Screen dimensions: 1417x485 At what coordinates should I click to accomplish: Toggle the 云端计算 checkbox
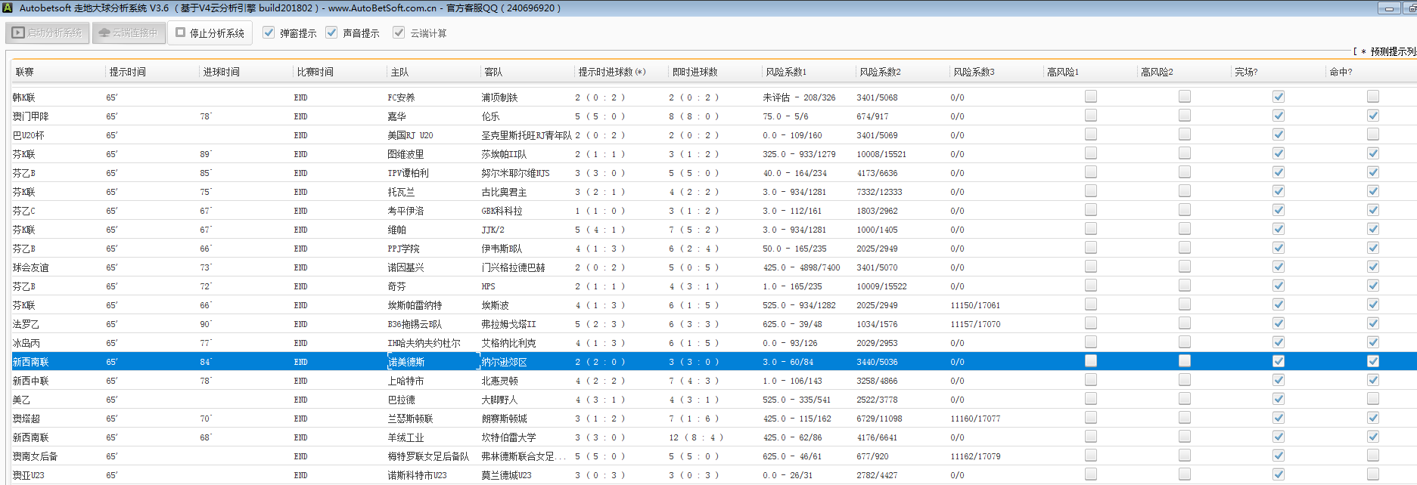tap(399, 33)
